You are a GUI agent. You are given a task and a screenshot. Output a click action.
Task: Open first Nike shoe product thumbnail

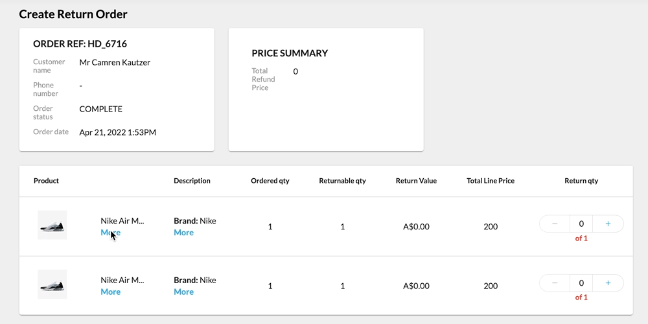click(52, 226)
